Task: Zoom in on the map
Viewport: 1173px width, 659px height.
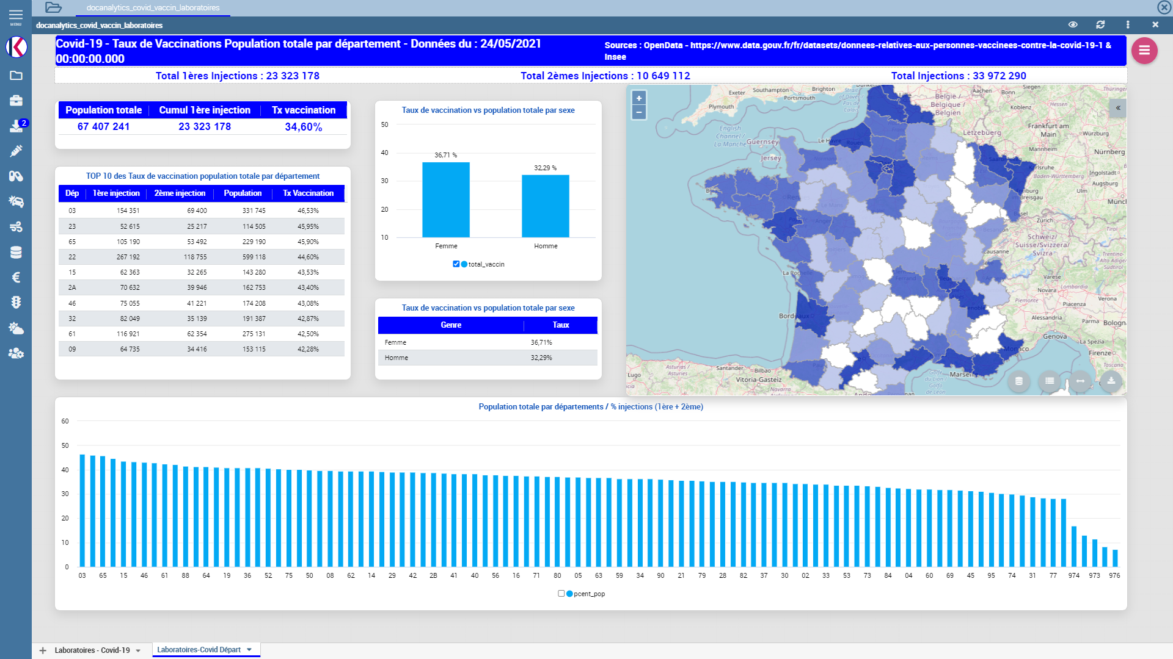Action: coord(639,98)
